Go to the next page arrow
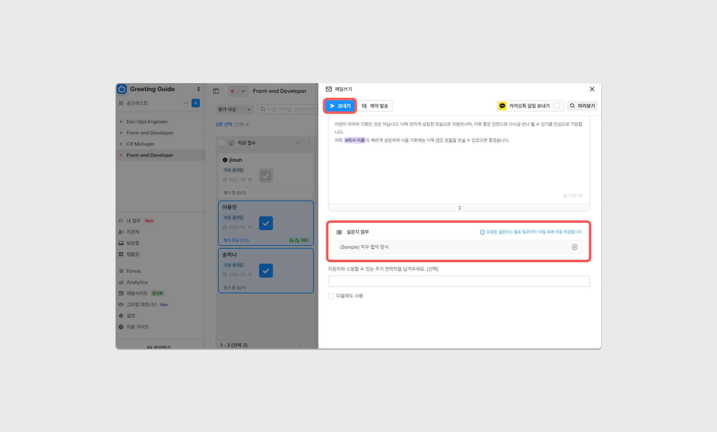Screen dimensions: 717x432 coord(309,345)
